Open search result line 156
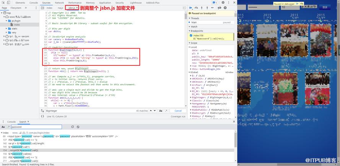Viewport: 340px width, 166px height. tap(117, 154)
